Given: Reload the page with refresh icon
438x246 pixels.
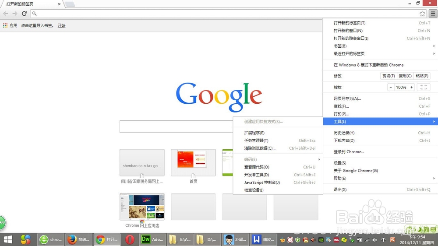Looking at the screenshot, I should [x=24, y=14].
